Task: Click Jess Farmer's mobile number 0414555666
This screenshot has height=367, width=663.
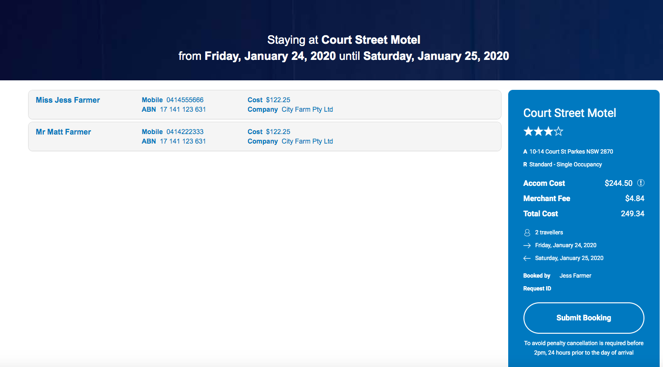Action: point(185,100)
